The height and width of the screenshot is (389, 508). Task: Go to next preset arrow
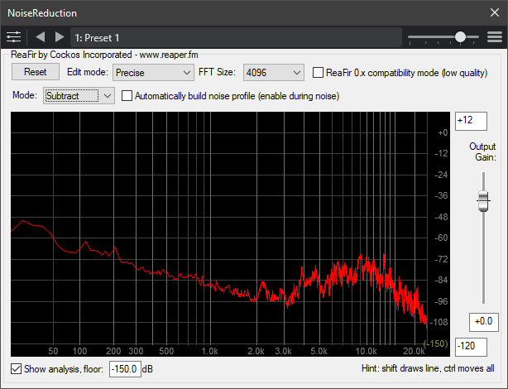60,37
